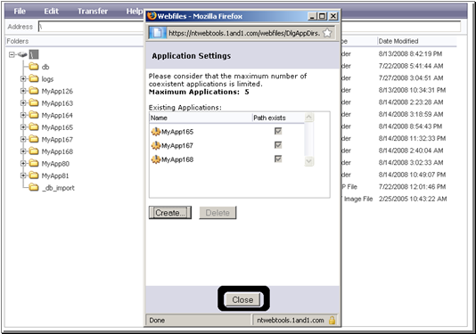Open the _db_import folder icon
The image size is (476, 334).
[34, 187]
